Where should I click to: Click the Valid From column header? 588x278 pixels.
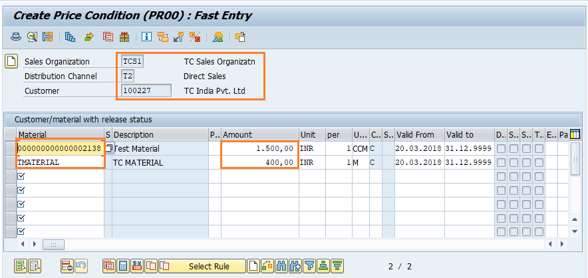coord(418,134)
